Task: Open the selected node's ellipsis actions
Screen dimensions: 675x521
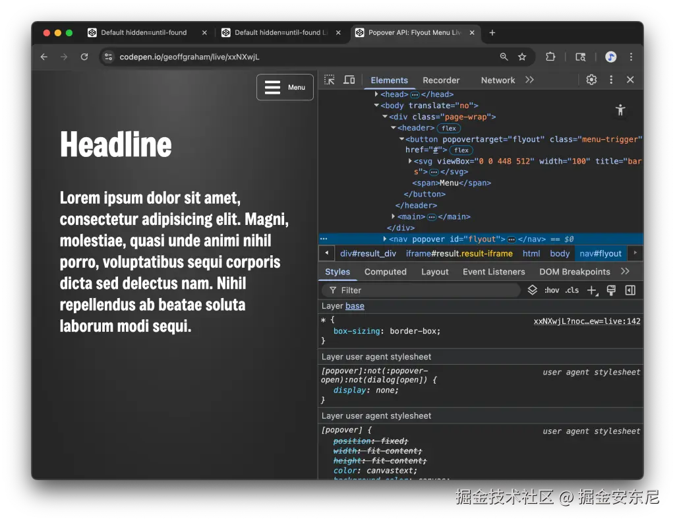Action: pos(324,239)
